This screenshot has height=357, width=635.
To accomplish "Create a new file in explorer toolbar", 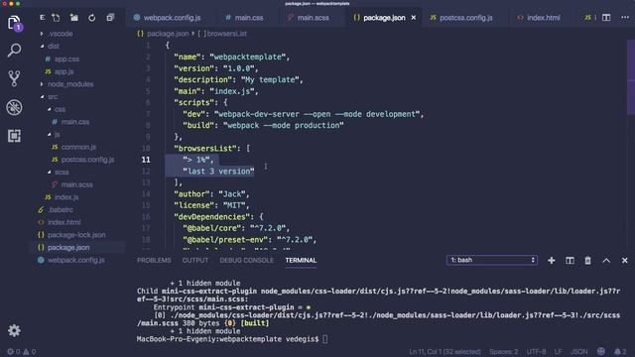I will click(56, 18).
